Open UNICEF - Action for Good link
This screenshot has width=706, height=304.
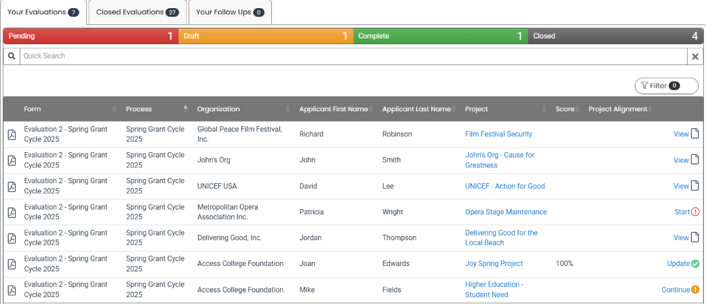point(505,186)
